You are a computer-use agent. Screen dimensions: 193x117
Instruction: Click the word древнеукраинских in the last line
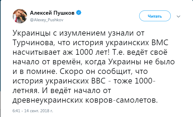(x=47, y=101)
